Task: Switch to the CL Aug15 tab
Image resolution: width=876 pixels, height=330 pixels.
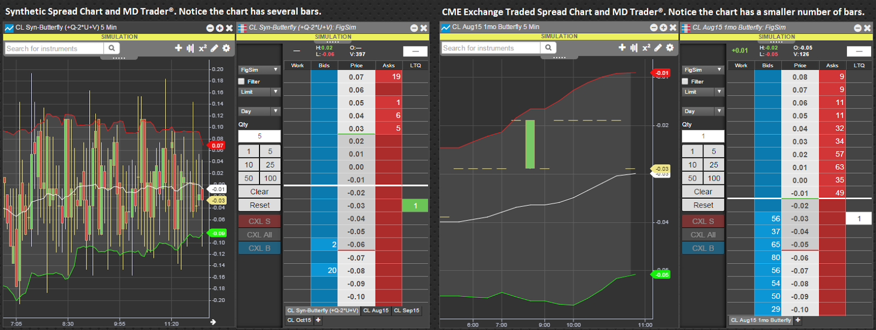Action: [376, 310]
